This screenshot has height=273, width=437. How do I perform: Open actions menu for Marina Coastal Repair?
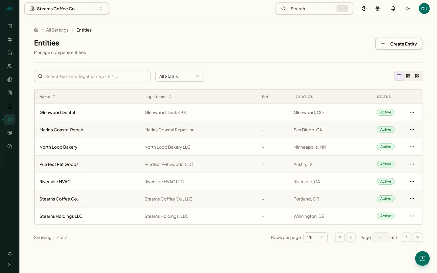pyautogui.click(x=412, y=130)
